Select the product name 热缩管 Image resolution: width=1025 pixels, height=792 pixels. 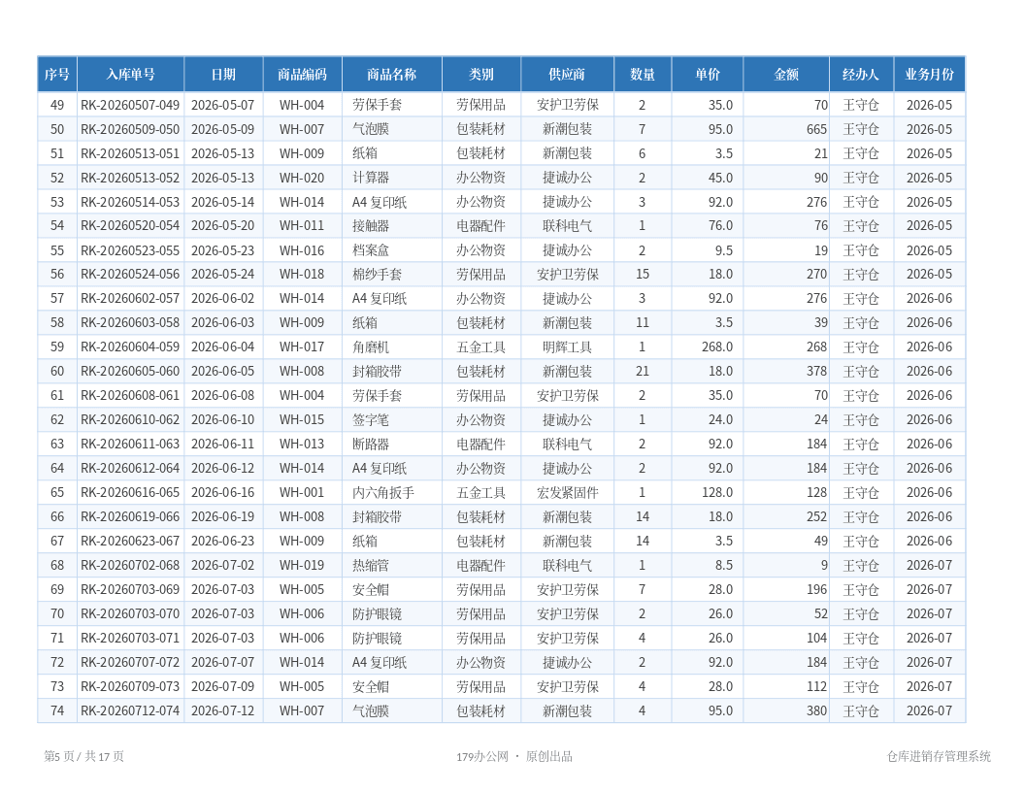(x=371, y=565)
